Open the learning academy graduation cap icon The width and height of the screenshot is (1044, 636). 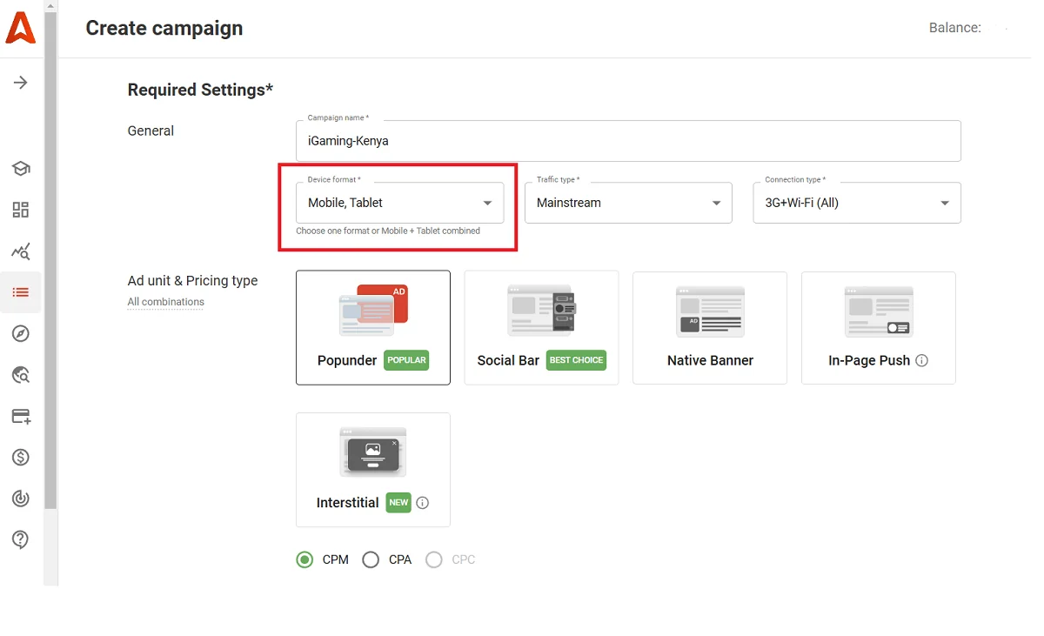click(21, 168)
